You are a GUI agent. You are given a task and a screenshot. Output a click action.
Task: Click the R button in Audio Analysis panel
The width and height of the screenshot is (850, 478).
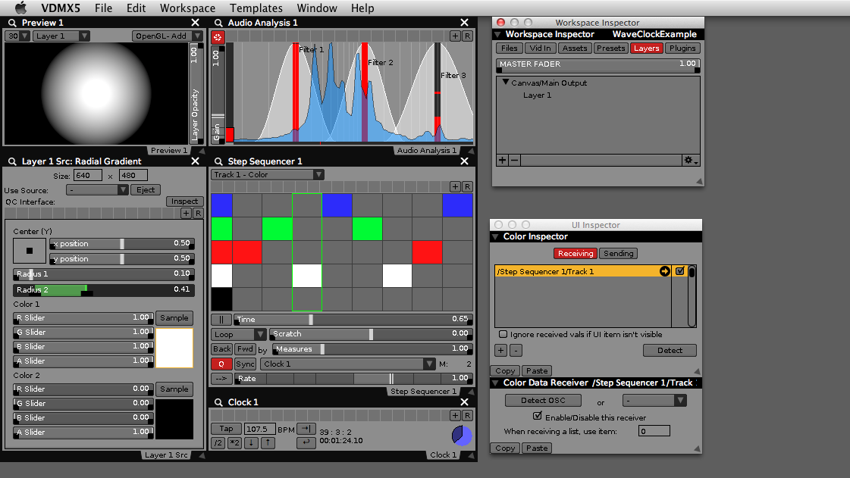click(x=467, y=36)
